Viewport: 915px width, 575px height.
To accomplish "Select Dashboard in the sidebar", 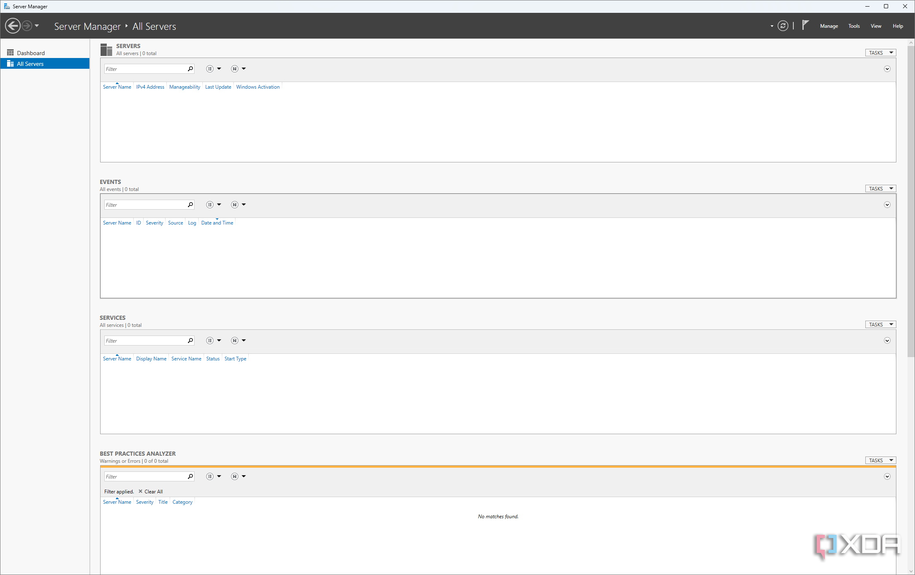I will click(45, 53).
